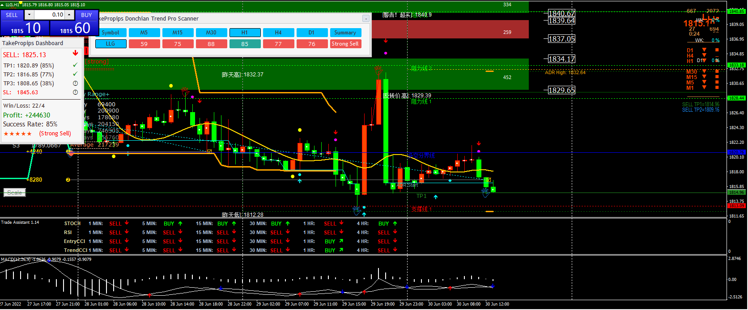
Task: Switch scanner to the D1 timeframe
Action: pyautogui.click(x=312, y=33)
